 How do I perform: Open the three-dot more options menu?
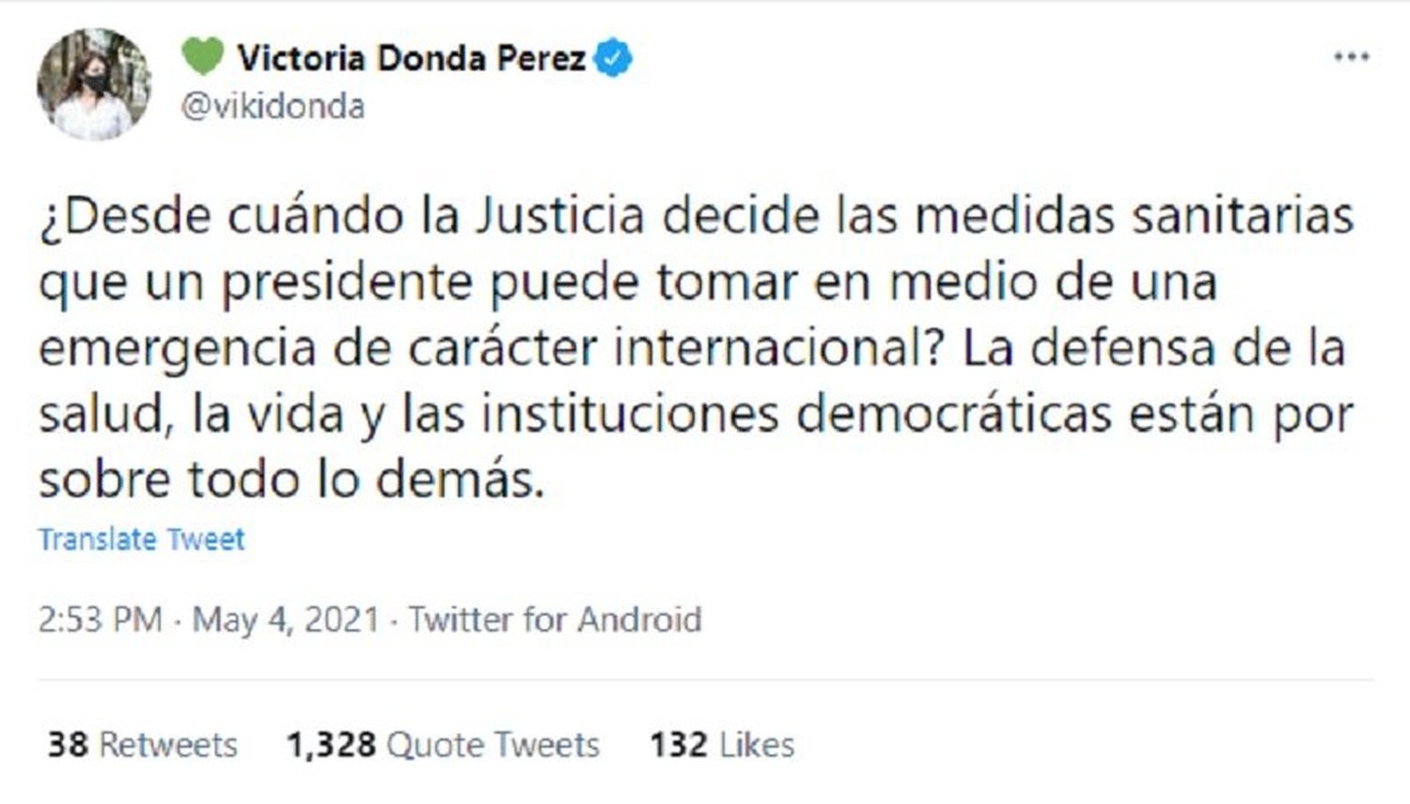(1352, 57)
